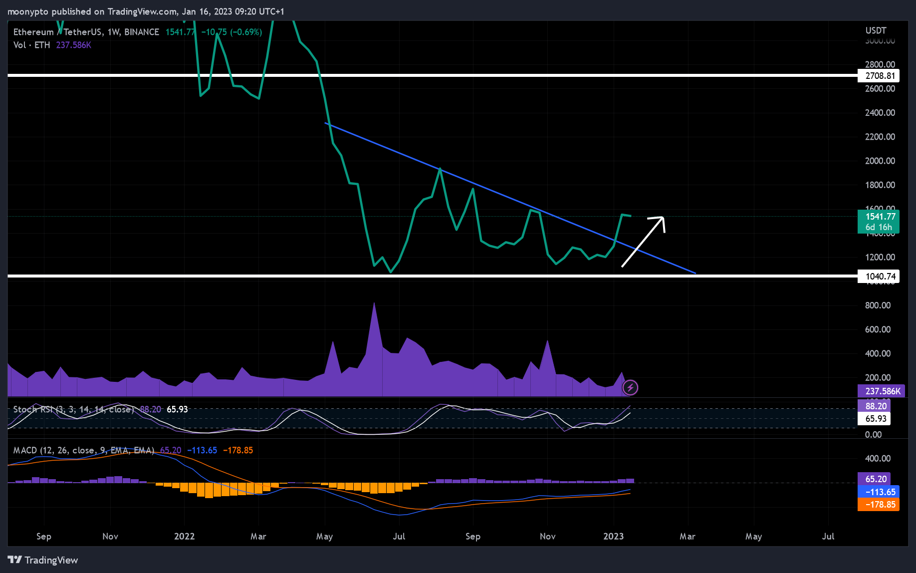Click the 2000.00 price axis label

pyautogui.click(x=880, y=161)
